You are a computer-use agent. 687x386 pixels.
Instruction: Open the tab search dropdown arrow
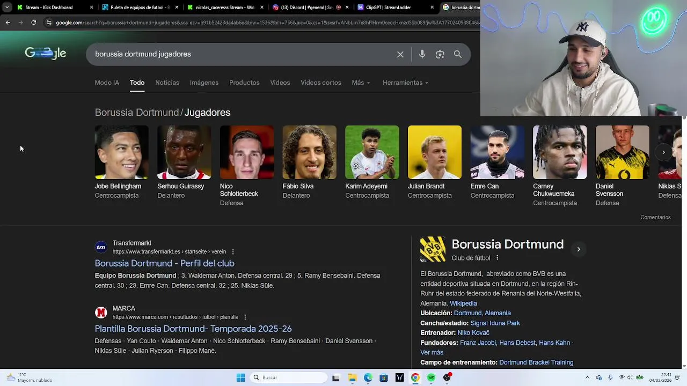tap(6, 8)
